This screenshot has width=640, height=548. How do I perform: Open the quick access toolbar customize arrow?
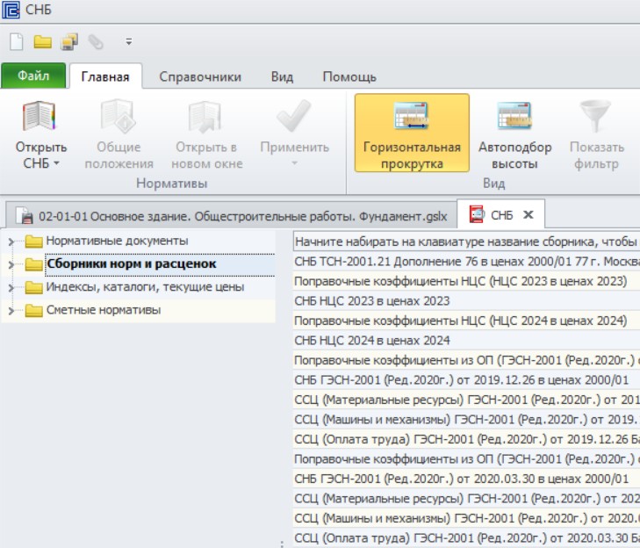pos(128,41)
